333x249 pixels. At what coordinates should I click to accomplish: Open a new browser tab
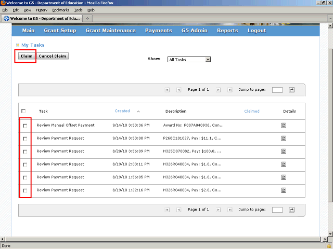pos(87,19)
